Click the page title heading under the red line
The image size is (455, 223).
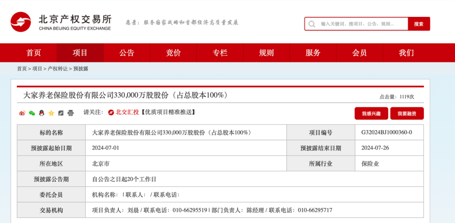pos(126,95)
